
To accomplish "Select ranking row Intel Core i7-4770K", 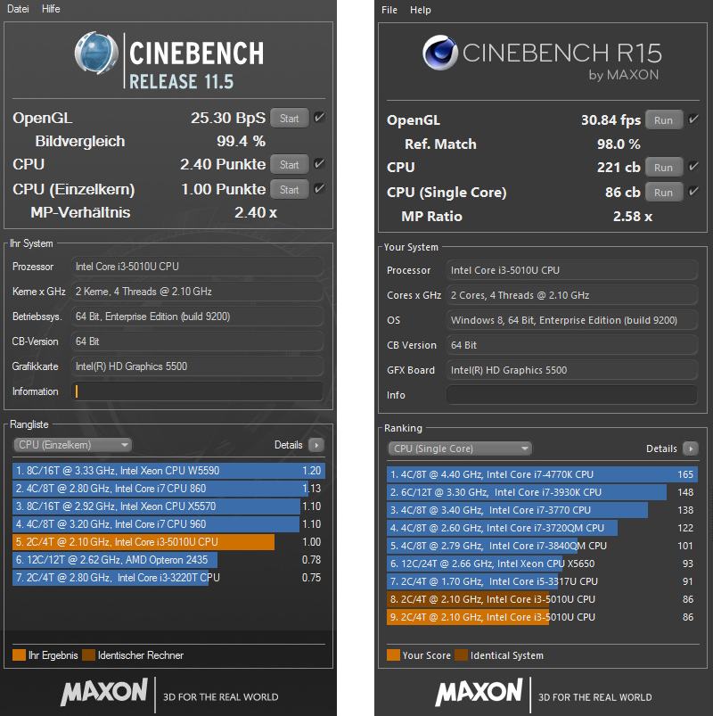I will click(x=542, y=474).
